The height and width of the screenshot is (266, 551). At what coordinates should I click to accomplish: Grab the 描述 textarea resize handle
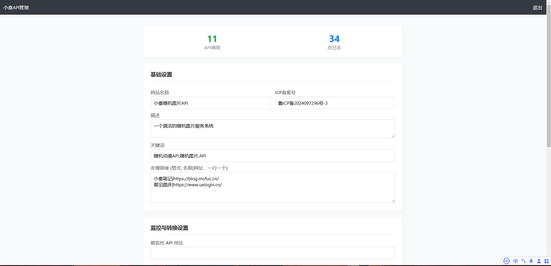(393, 136)
